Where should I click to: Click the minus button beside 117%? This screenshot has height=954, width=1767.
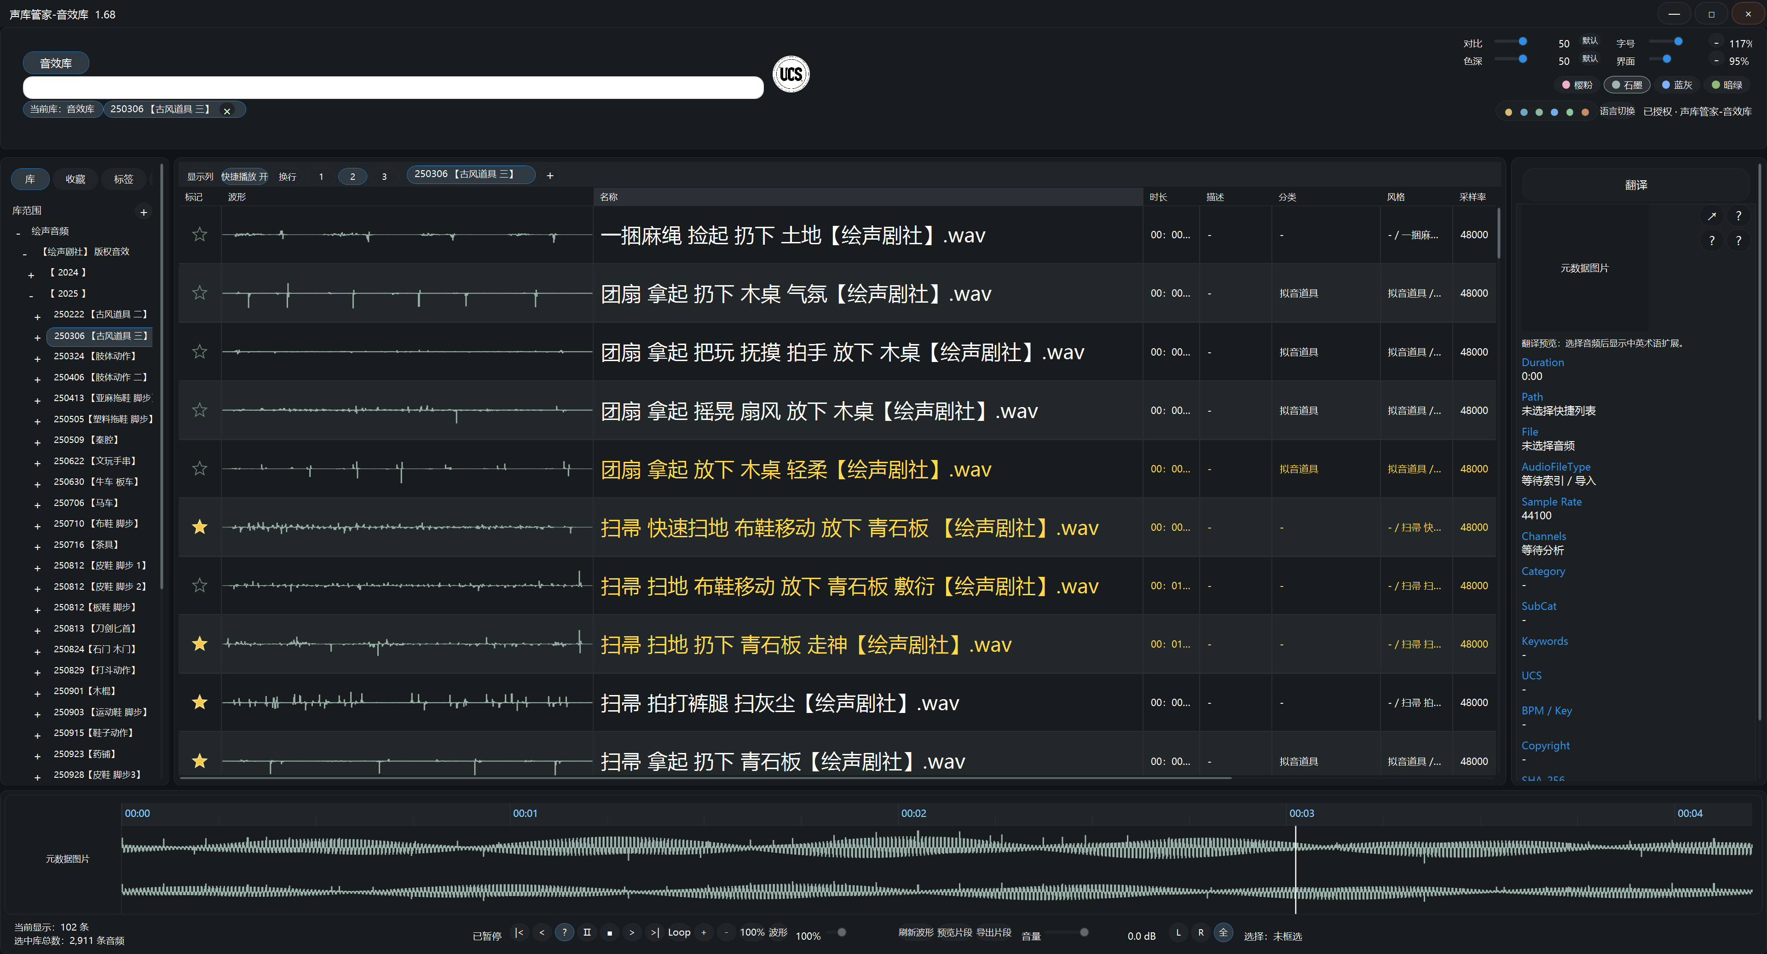pyautogui.click(x=1716, y=43)
